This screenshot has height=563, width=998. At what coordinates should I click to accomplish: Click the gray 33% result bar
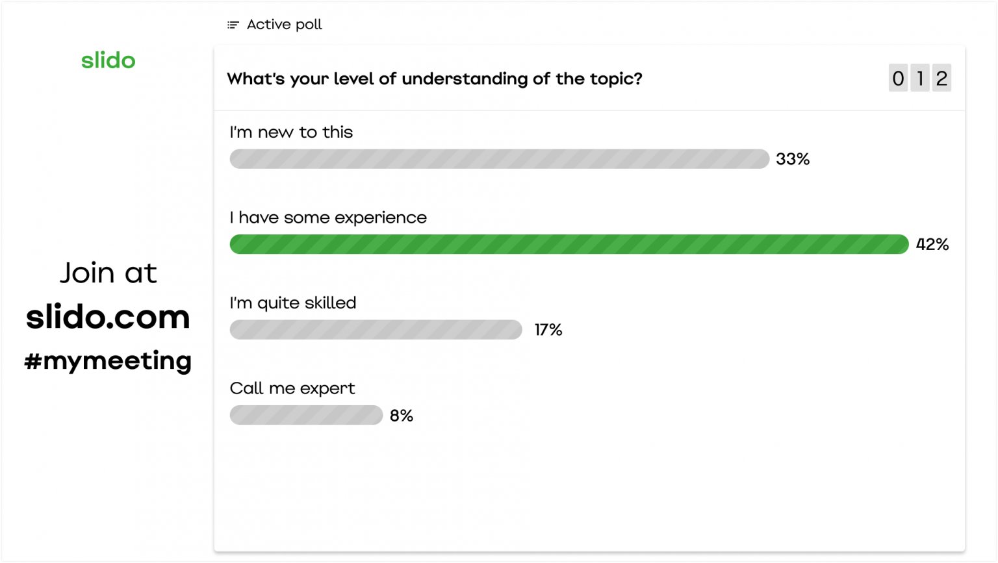499,159
